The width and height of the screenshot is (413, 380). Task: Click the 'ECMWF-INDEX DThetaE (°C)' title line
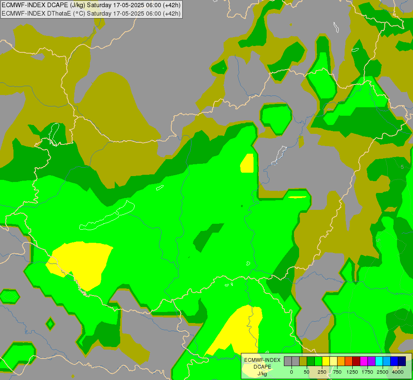tap(91, 14)
